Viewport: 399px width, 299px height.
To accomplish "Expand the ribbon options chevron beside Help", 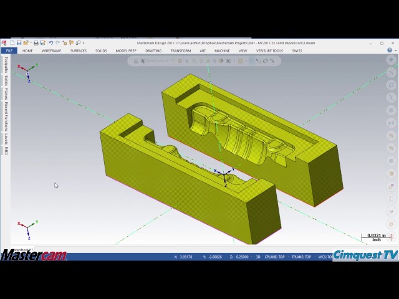I will click(395, 50).
